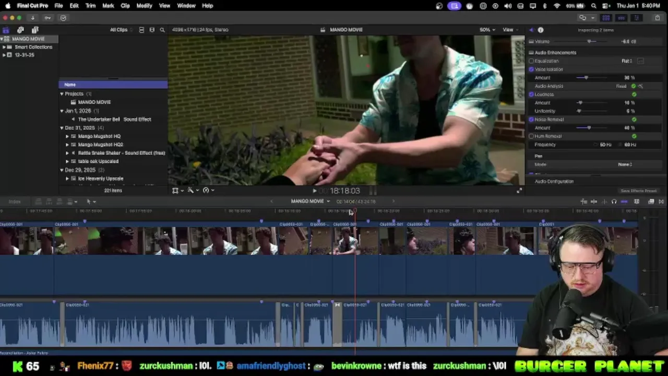
Task: Open the Transitions browser icon
Action: click(661, 202)
